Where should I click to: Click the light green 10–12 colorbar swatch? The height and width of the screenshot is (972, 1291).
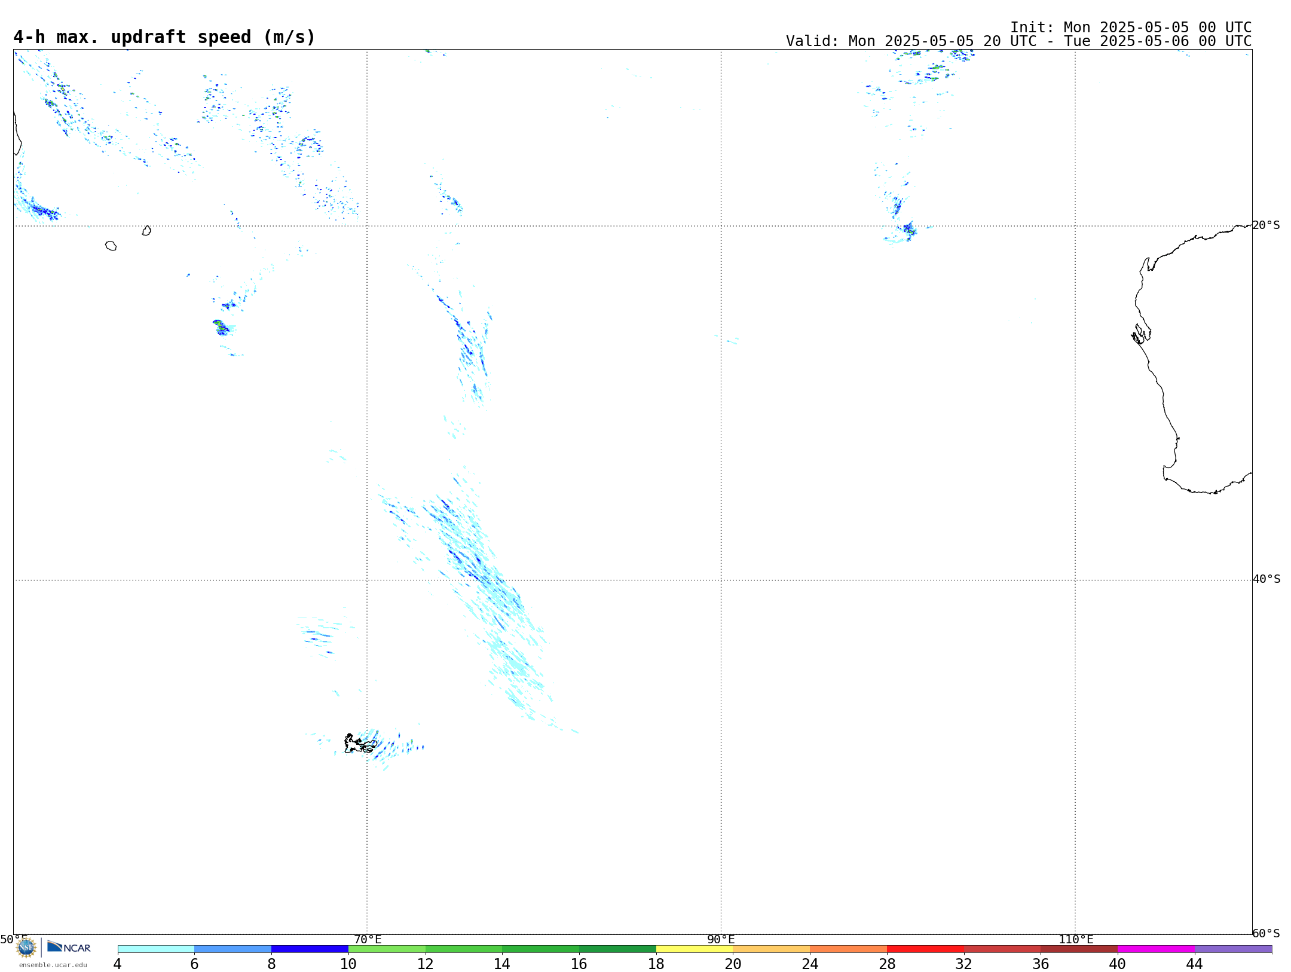tap(387, 949)
